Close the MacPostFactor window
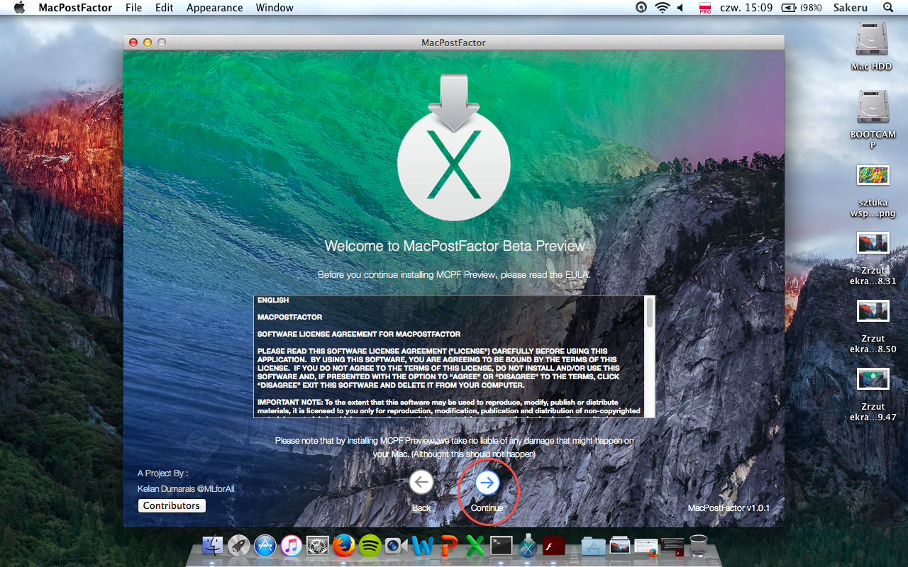 click(133, 43)
